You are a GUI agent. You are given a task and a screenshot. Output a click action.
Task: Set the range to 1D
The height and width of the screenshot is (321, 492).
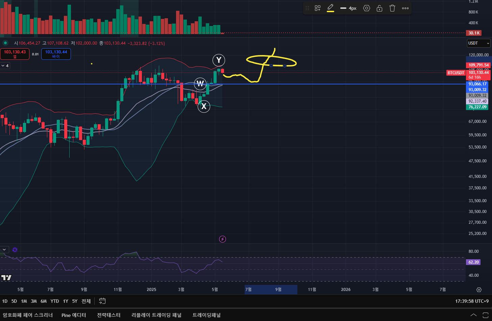pyautogui.click(x=5, y=301)
